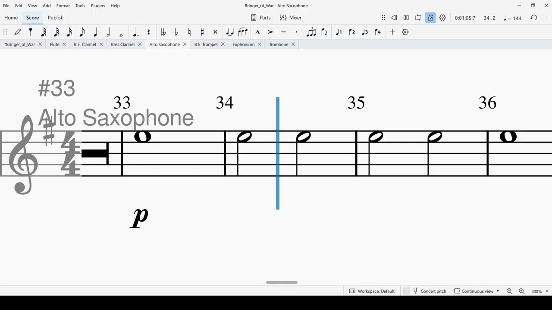Switch to the Bass Clarinet part tab
Screen dimensions: 552x310
pos(123,44)
